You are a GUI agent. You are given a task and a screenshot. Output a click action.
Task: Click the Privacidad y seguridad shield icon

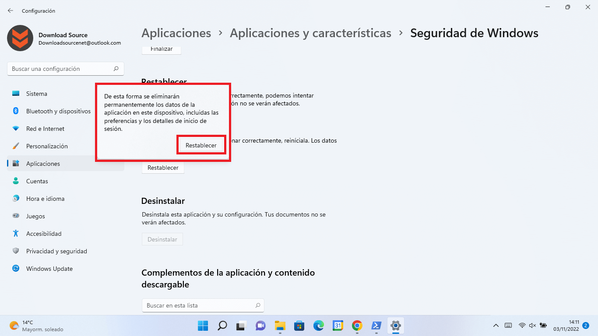point(16,251)
